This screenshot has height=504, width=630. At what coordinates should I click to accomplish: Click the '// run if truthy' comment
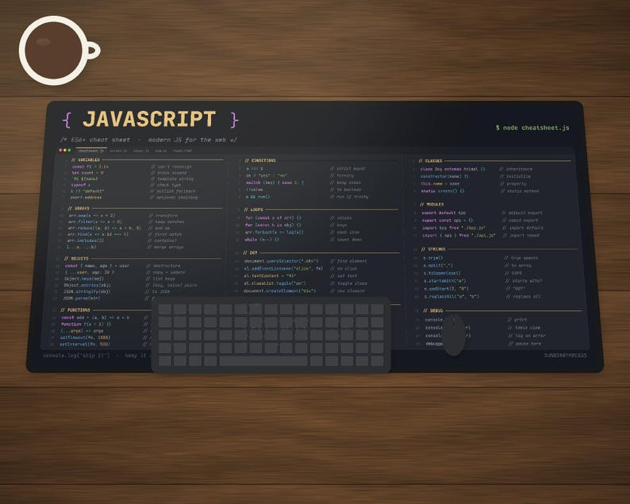tap(349, 197)
